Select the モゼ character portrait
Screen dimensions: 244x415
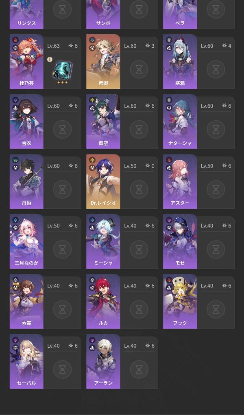(180, 242)
